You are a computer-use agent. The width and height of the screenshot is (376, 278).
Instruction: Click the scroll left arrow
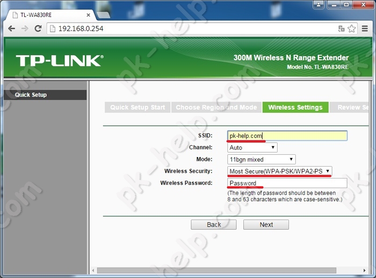(x=93, y=270)
